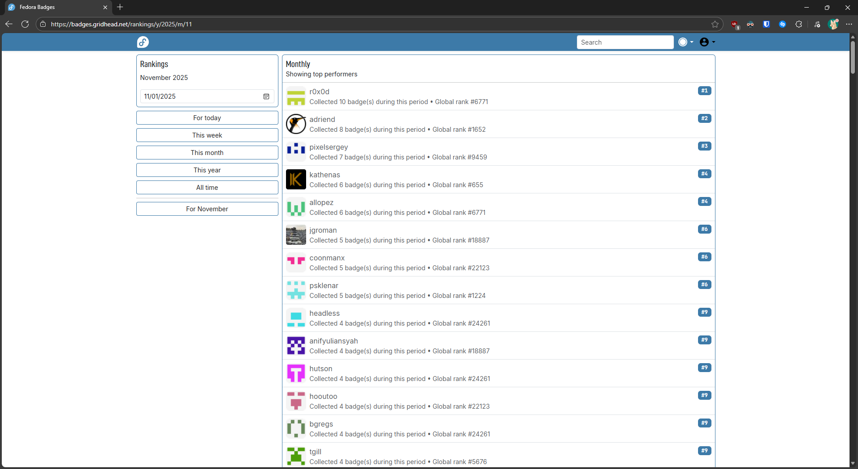Open r0x0d's profile link
This screenshot has height=469, width=858.
319,92
